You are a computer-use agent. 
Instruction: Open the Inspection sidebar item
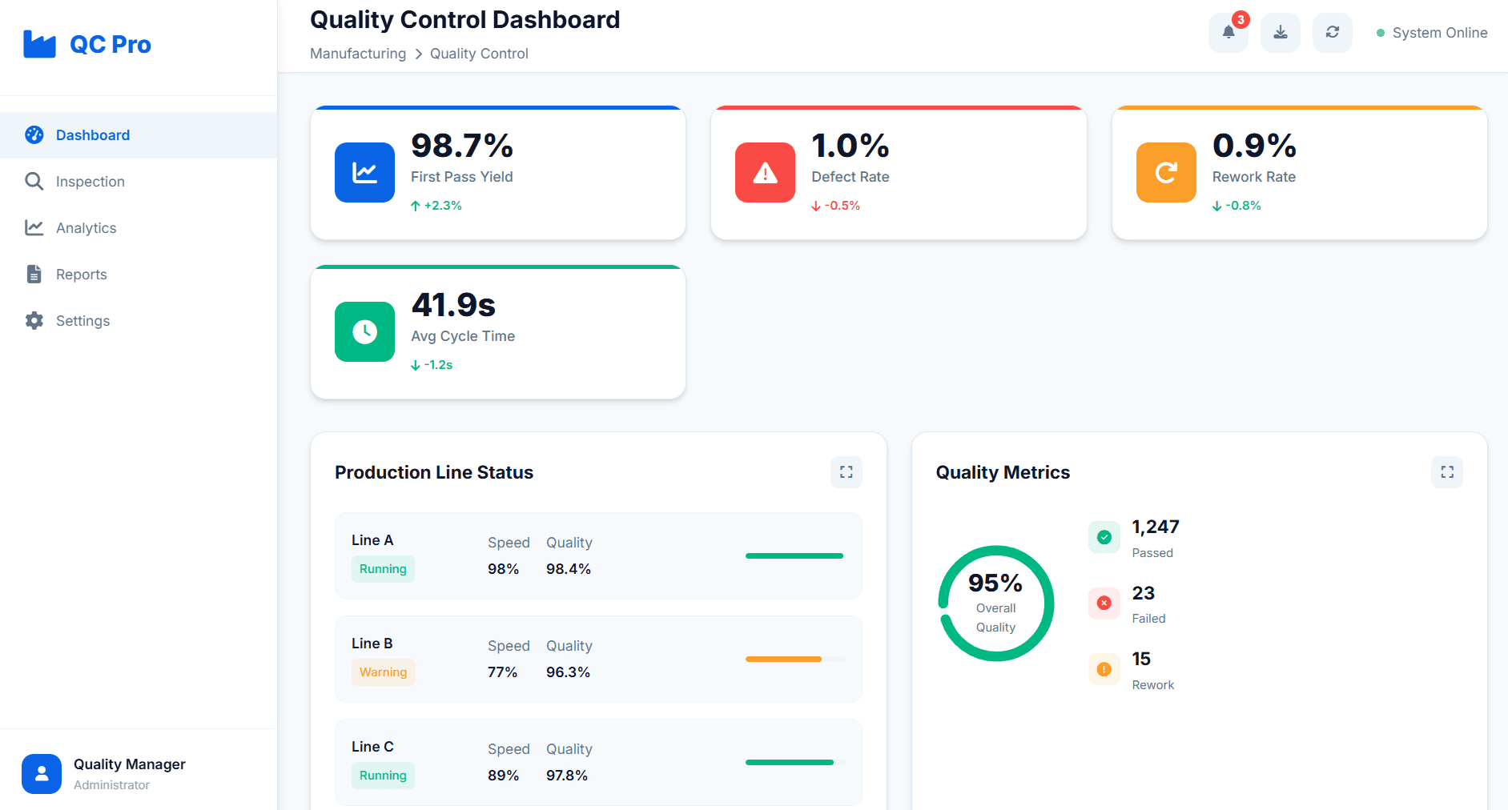click(90, 182)
